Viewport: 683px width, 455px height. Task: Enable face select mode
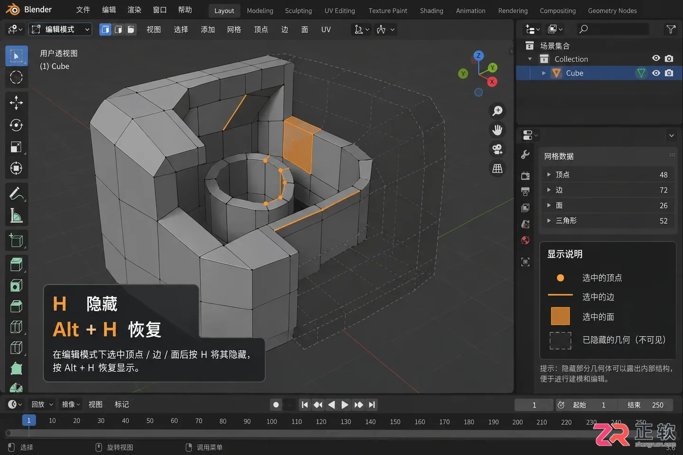(130, 29)
